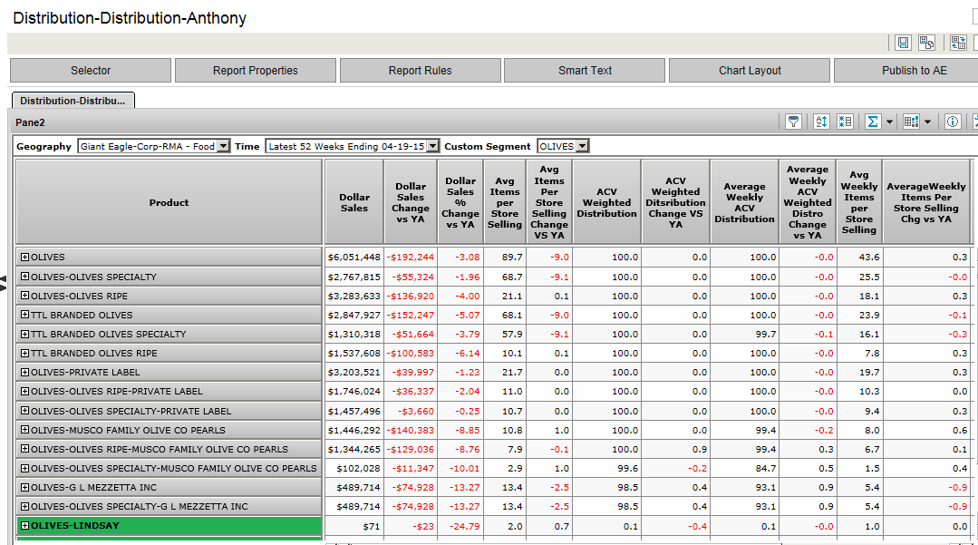
Task: Click the Sigma totals icon
Action: point(873,122)
